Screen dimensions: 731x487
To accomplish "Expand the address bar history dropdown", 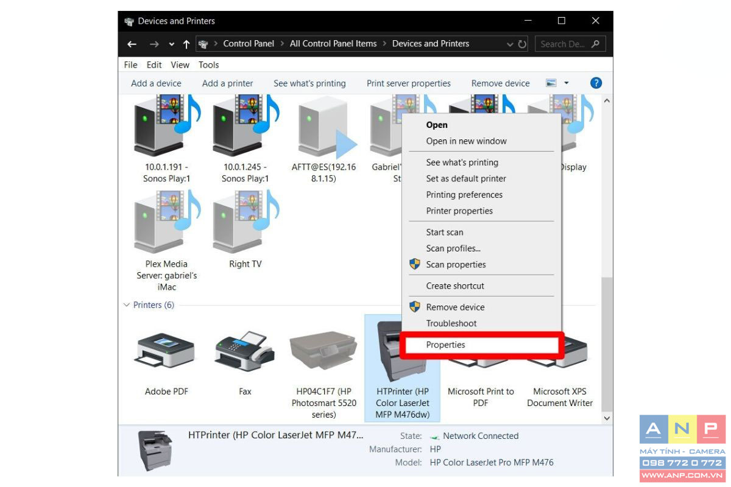I will coord(510,44).
